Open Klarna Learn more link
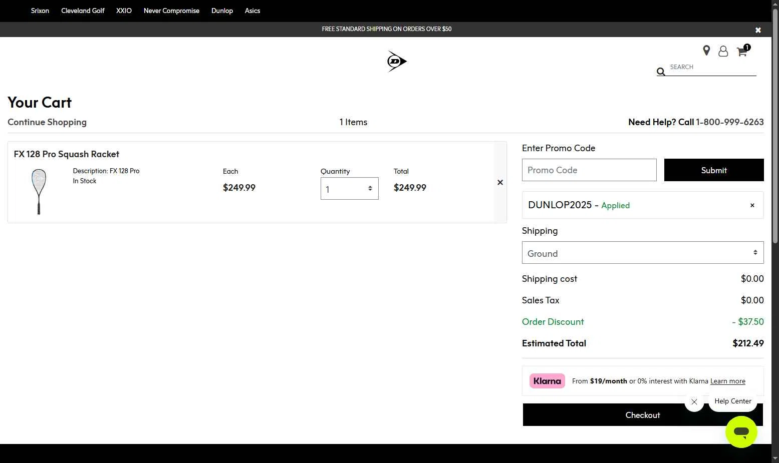 (727, 381)
